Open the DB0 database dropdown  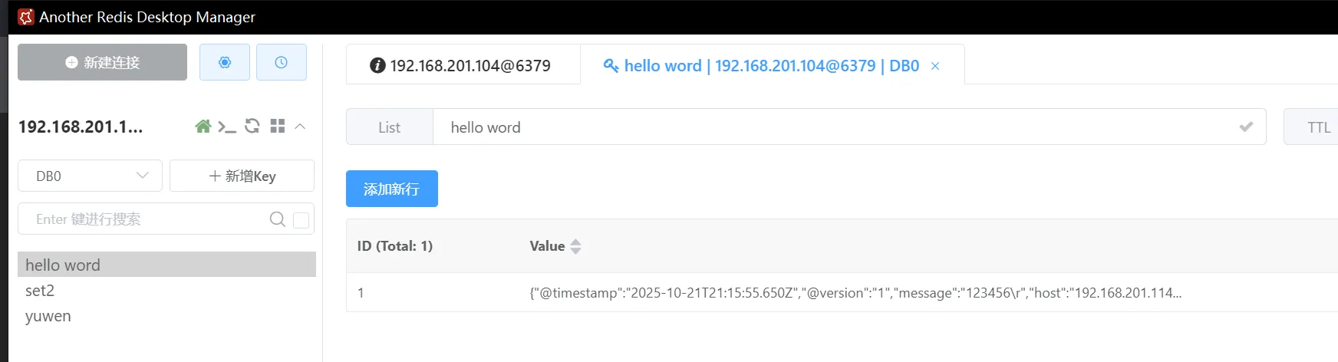pos(90,176)
